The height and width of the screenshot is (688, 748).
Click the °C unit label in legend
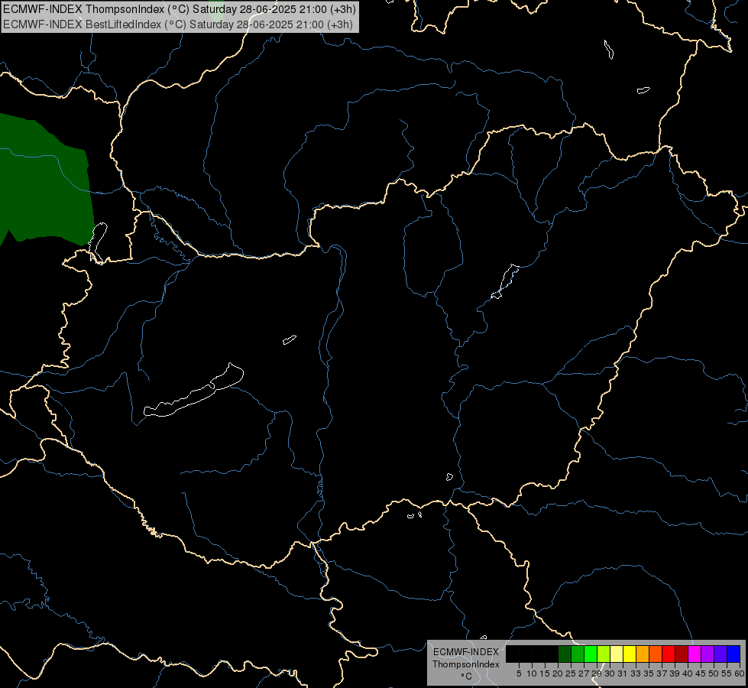point(466,677)
